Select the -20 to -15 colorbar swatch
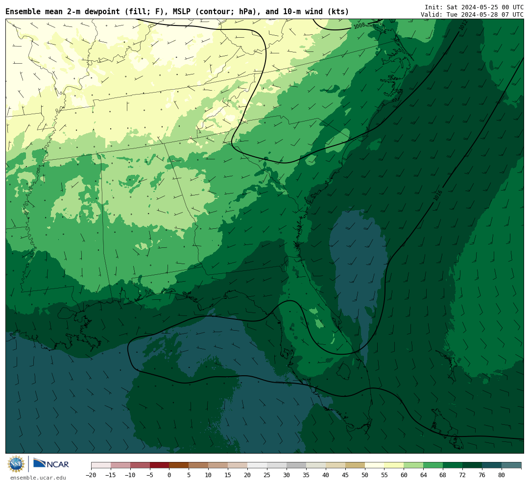Viewport: 529px width, 484px height. coord(101,465)
